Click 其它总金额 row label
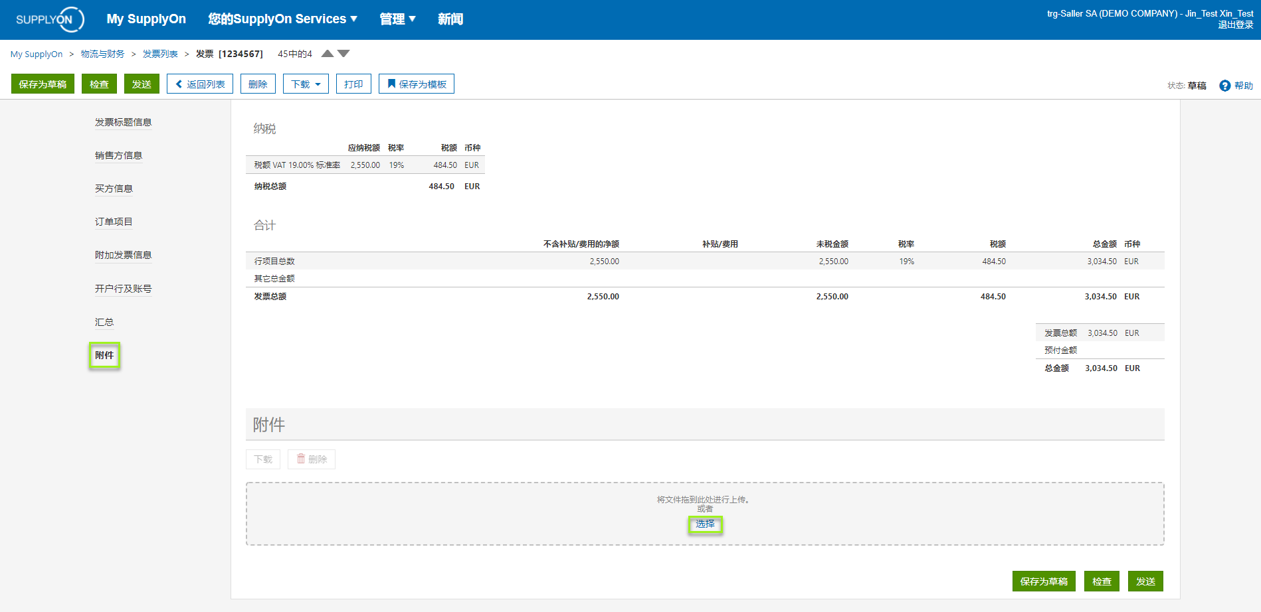 274,279
